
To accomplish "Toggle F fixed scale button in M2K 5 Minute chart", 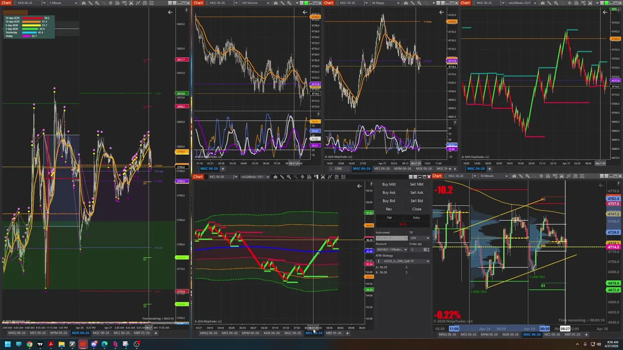I will (186, 10).
